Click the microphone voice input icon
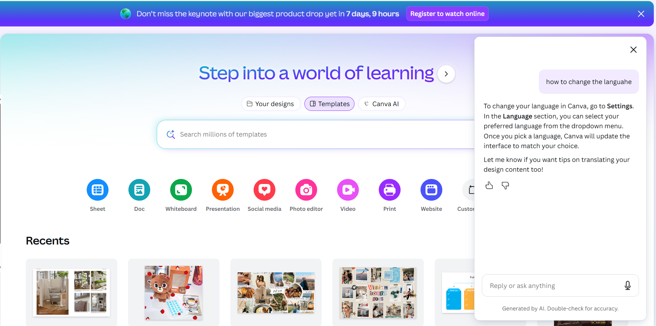656x326 pixels. point(627,285)
